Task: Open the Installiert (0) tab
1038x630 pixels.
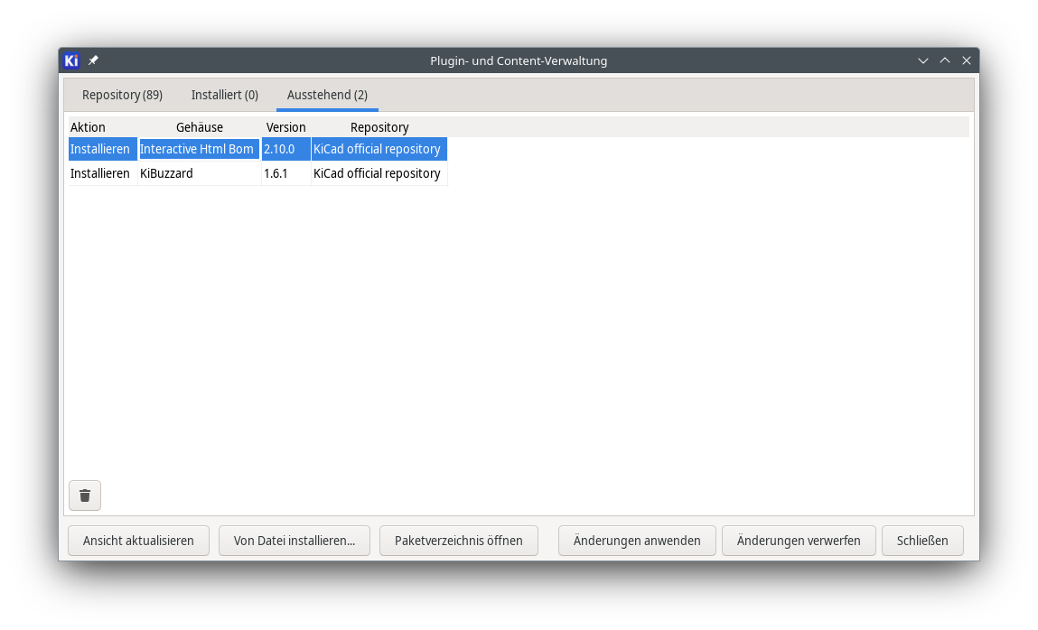Action: pos(224,95)
